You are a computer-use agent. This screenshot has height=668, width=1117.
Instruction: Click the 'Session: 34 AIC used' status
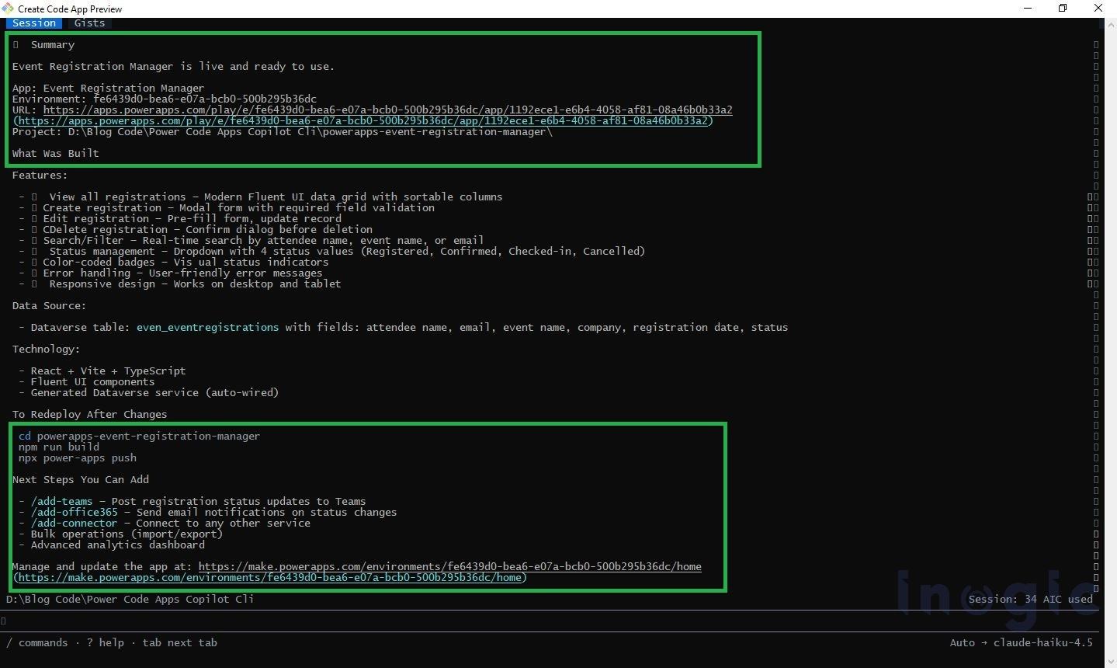coord(1030,599)
